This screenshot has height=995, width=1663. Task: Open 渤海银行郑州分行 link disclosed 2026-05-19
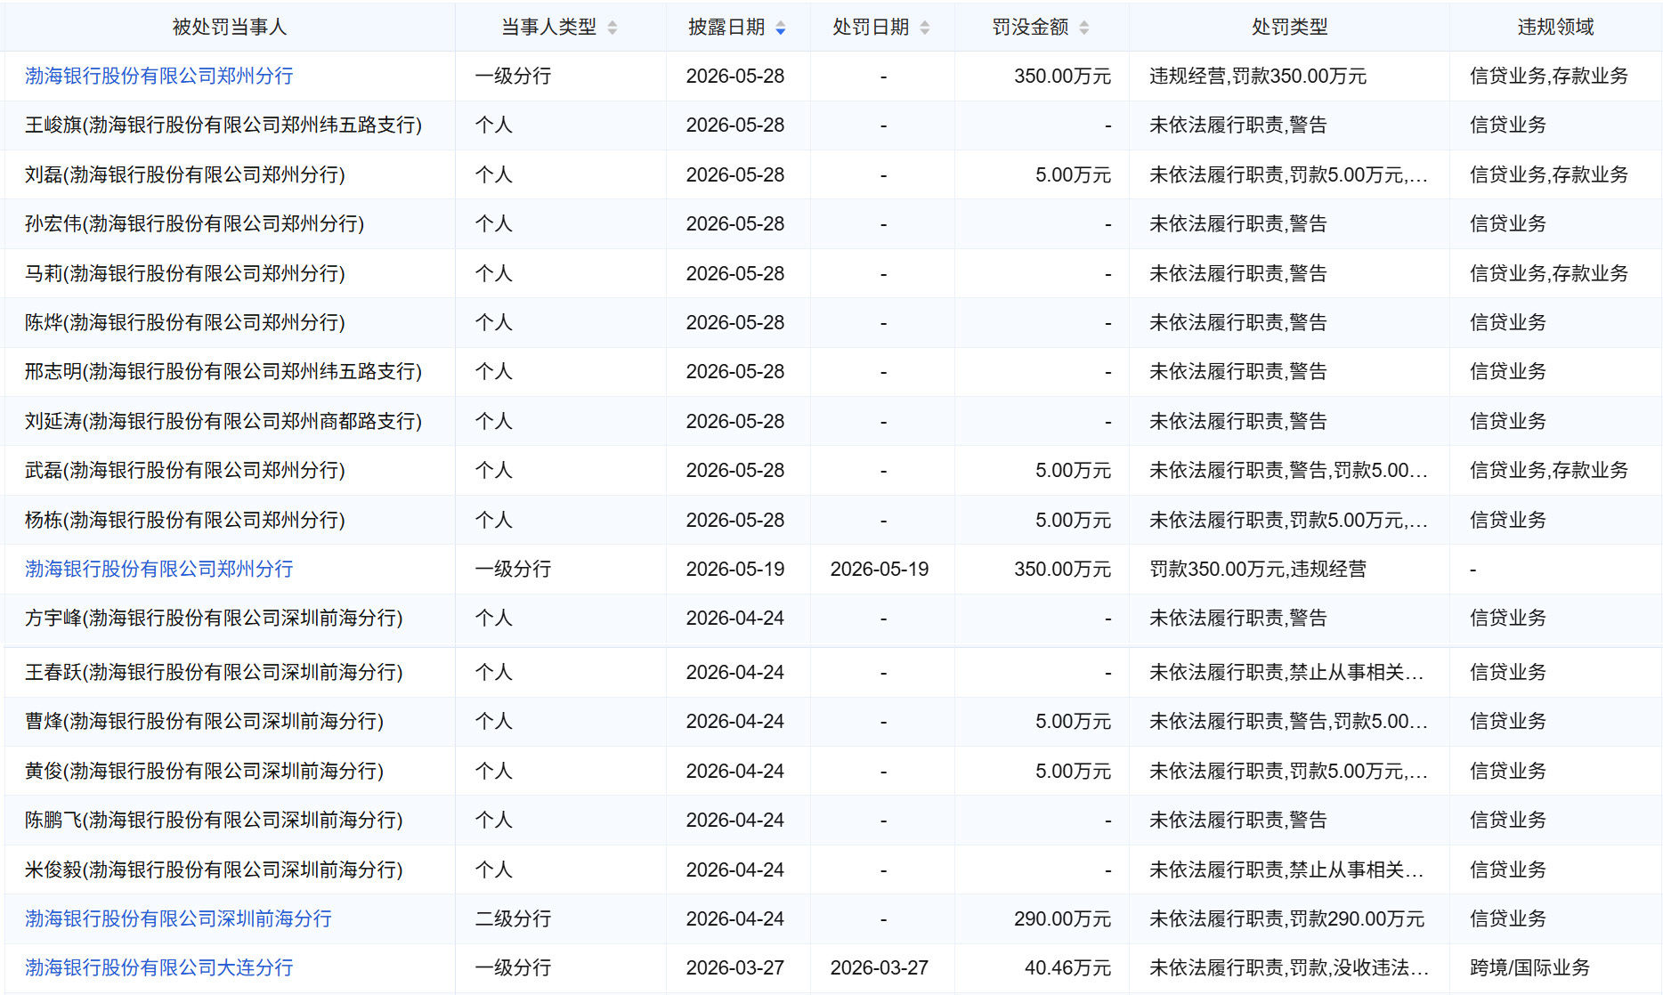coord(159,570)
